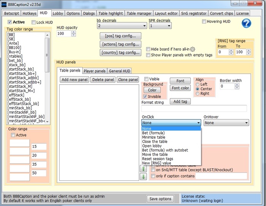Open the Layout editor tab

coord(166,13)
